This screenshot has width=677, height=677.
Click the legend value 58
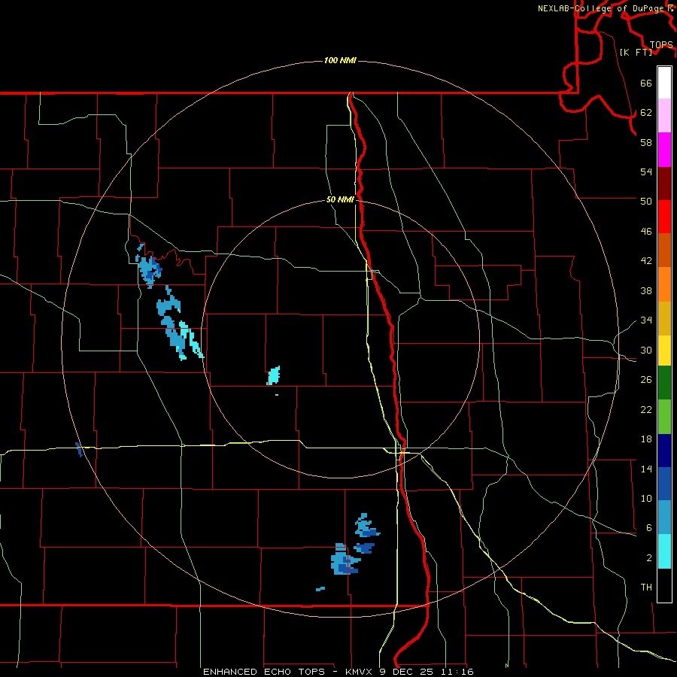pos(646,142)
